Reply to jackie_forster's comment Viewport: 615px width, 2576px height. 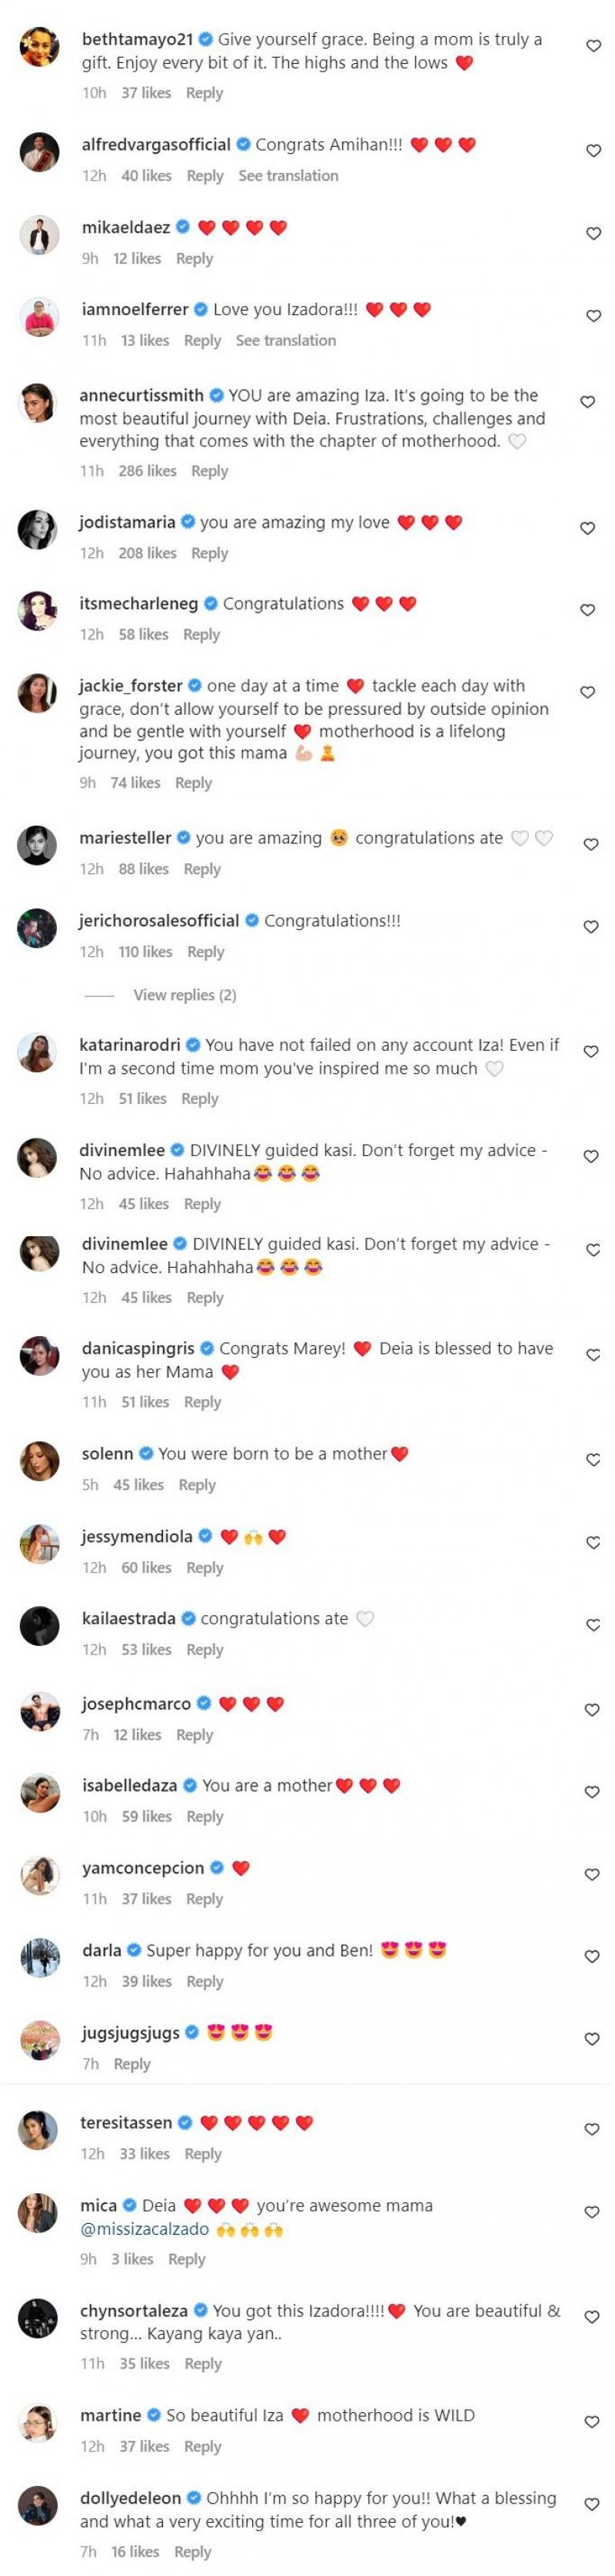(x=193, y=783)
